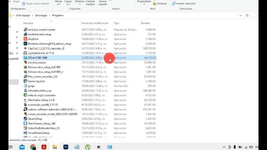Select the free_screen_recorder_x32 icon

coord(25,77)
